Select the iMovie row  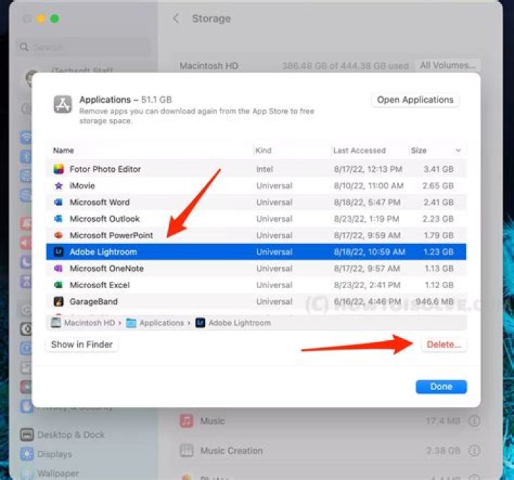[256, 185]
